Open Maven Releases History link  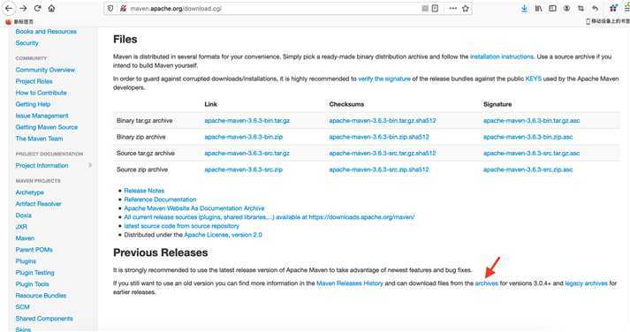350,283
